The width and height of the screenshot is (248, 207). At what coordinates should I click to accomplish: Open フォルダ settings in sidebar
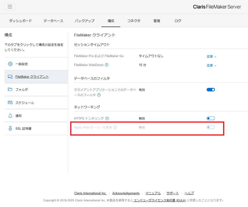pyautogui.click(x=36, y=90)
